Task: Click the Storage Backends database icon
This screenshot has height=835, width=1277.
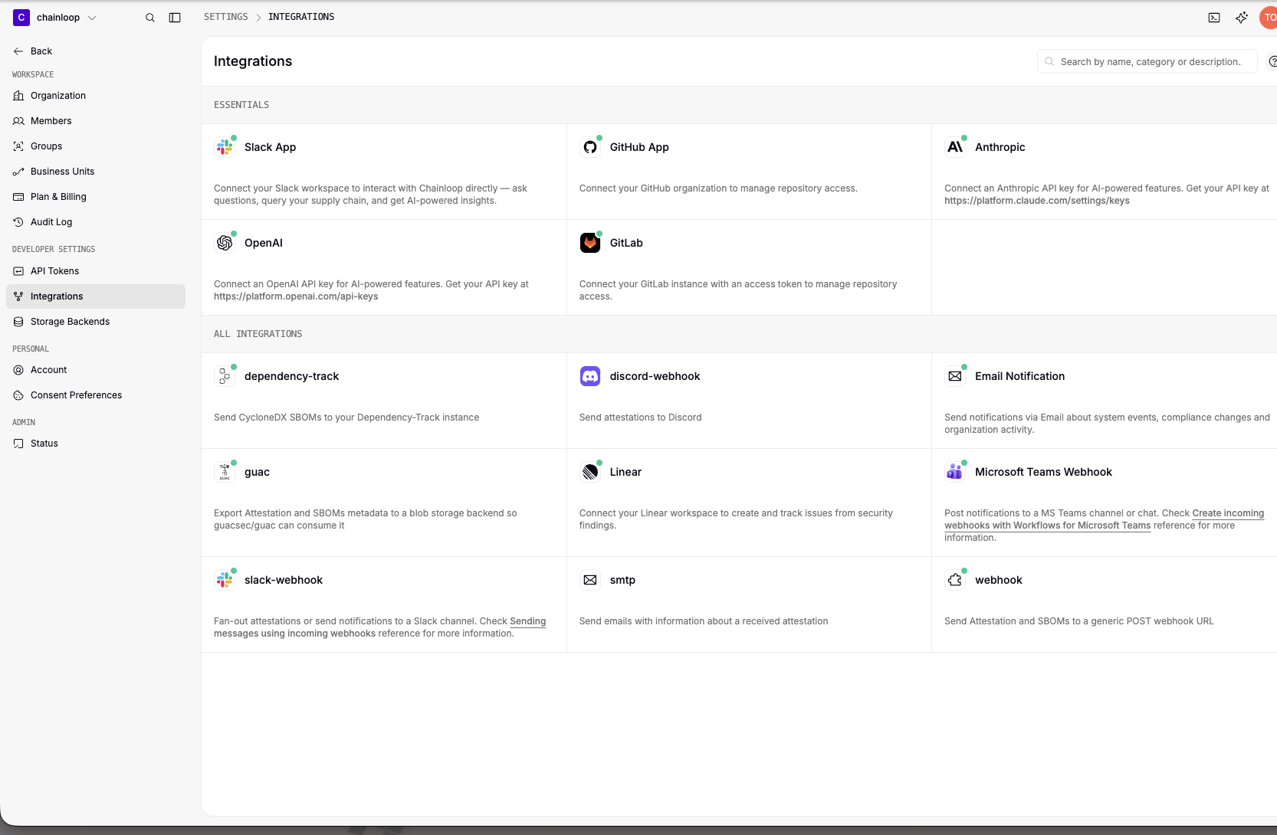Action: click(x=18, y=322)
